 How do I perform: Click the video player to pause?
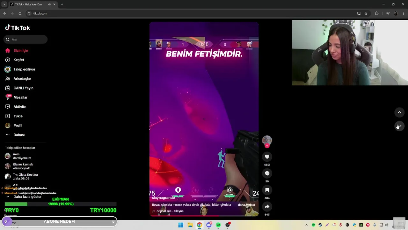[204, 119]
